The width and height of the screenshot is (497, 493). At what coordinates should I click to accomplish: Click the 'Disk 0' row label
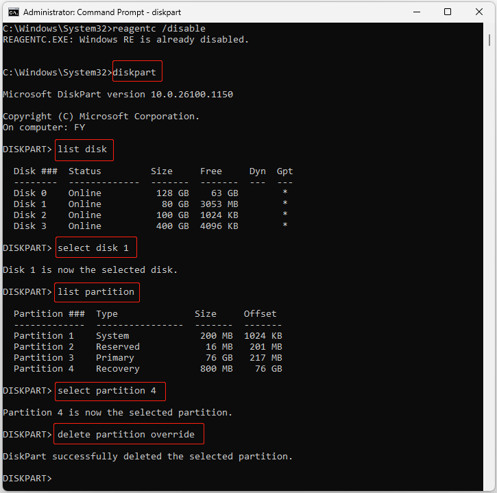coord(30,193)
